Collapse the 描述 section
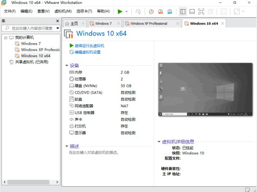The width and height of the screenshot is (257, 192). pyautogui.click(x=67, y=146)
